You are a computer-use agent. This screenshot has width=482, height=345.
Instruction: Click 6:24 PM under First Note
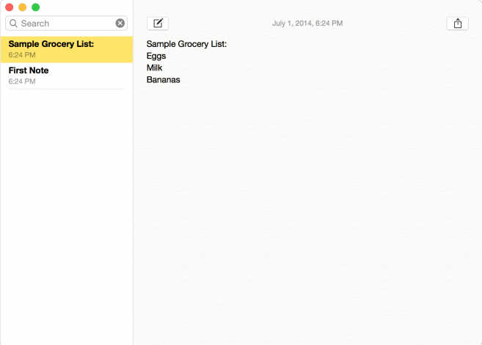[x=22, y=81]
